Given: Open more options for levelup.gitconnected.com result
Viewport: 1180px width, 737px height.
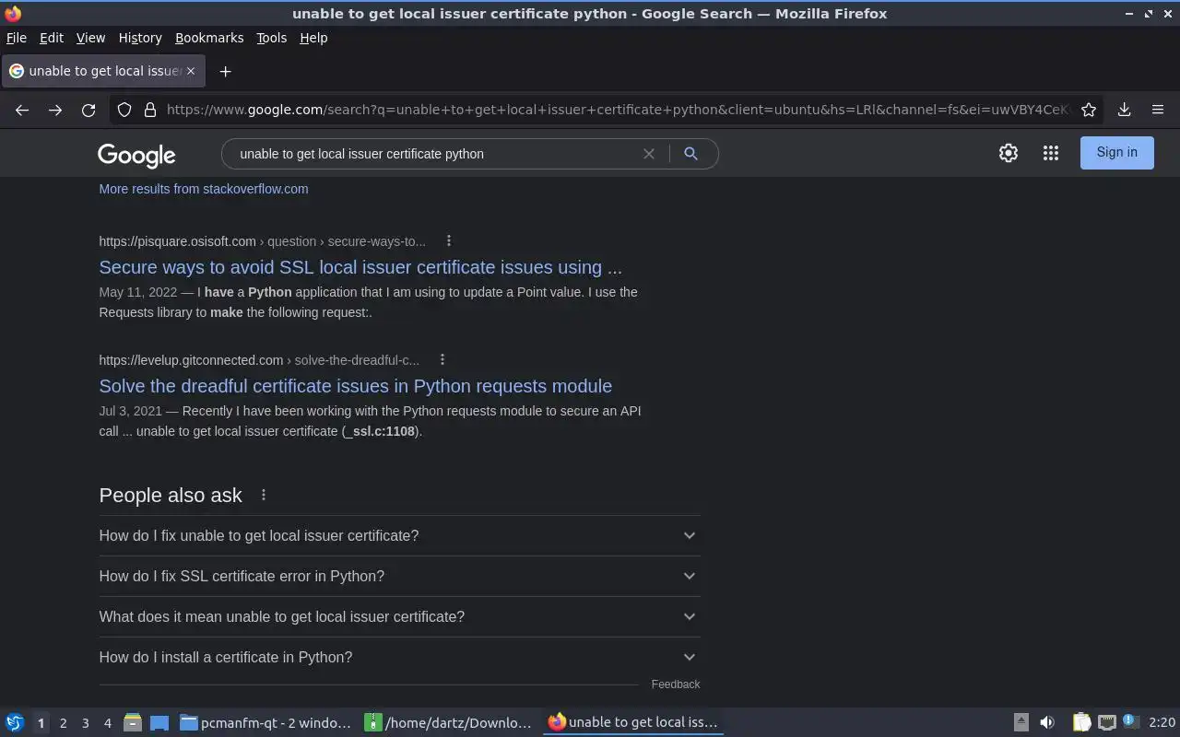Looking at the screenshot, I should click(x=442, y=359).
